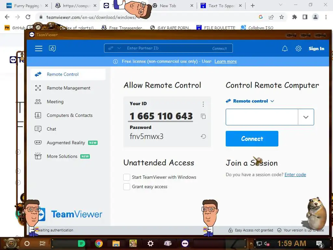
Task: Click Easy Access not granted status
Action: pos(254,230)
